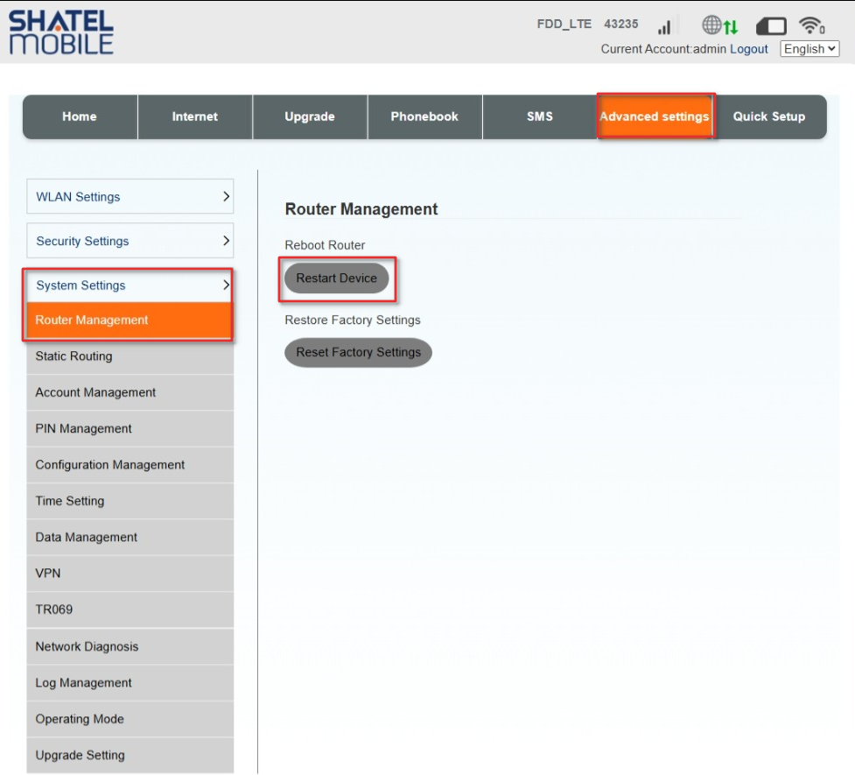Open the Home tab
The image size is (855, 775).
[80, 116]
